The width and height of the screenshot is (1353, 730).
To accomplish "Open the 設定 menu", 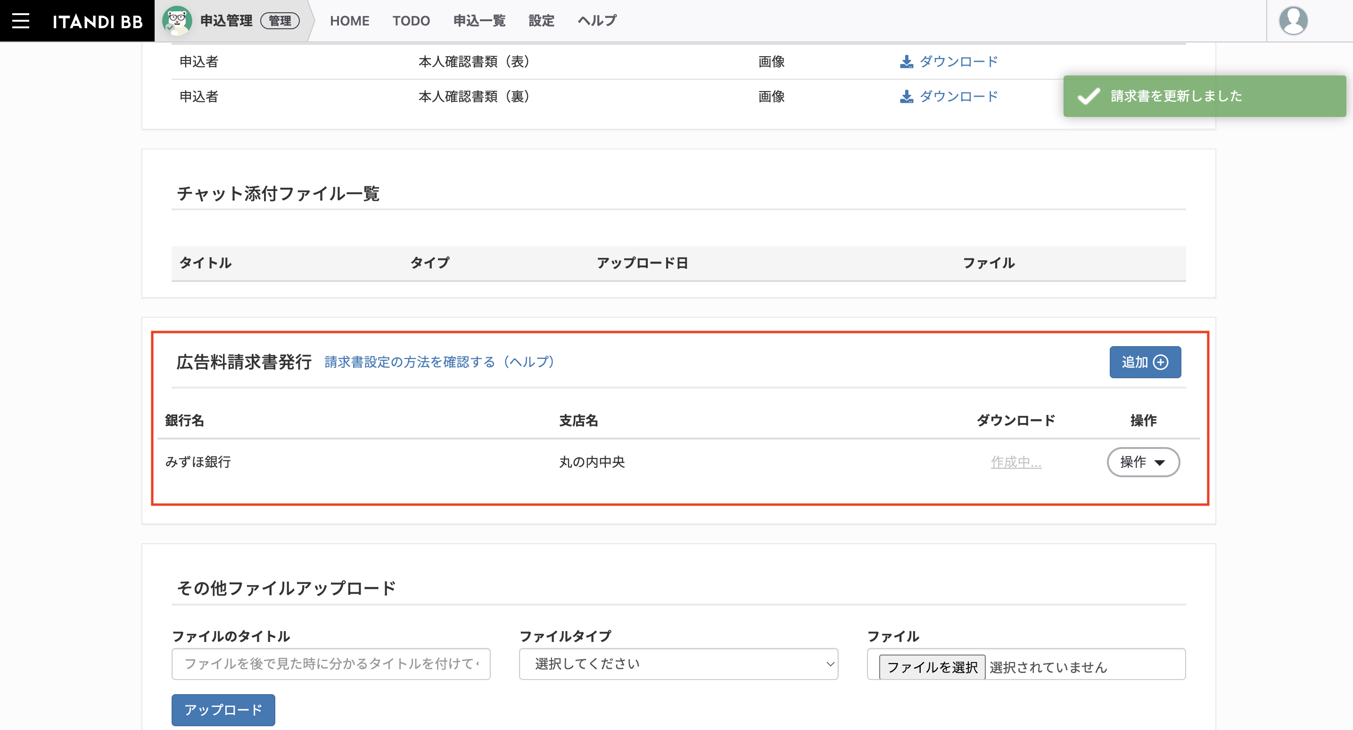I will (541, 20).
